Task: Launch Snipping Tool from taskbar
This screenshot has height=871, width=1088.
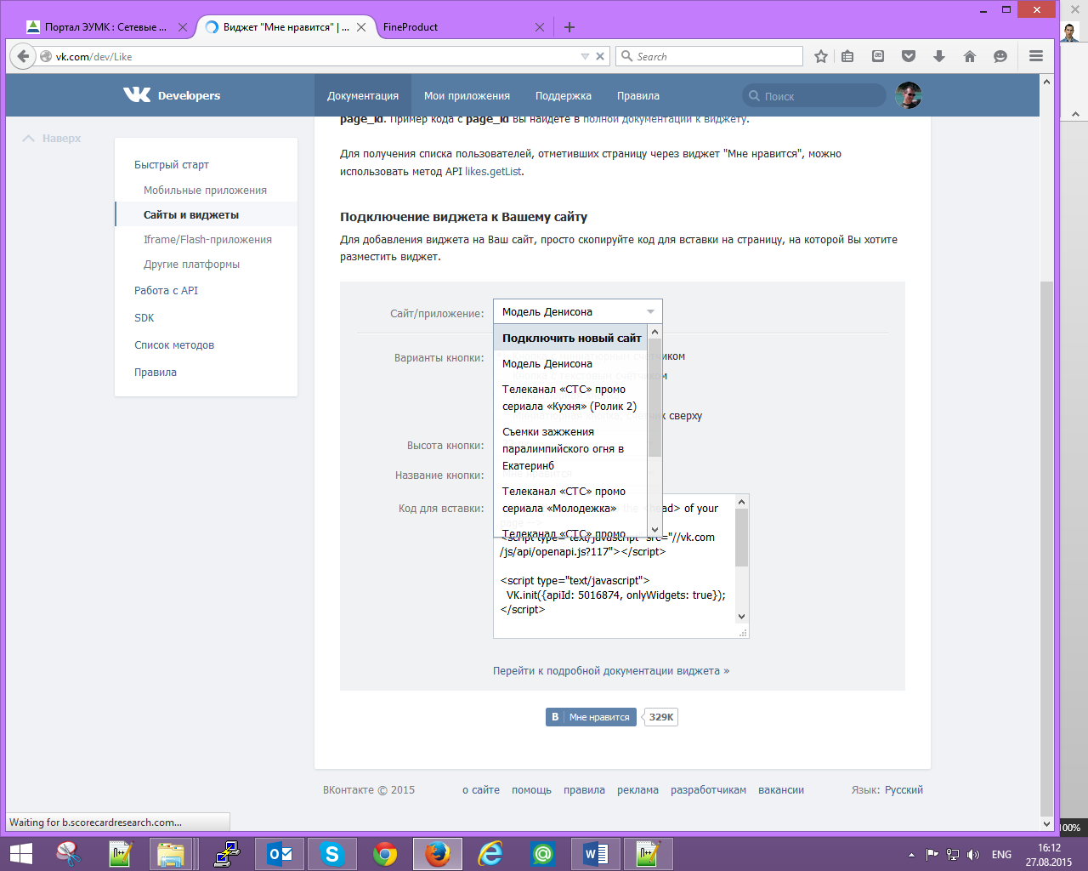Action: (68, 854)
